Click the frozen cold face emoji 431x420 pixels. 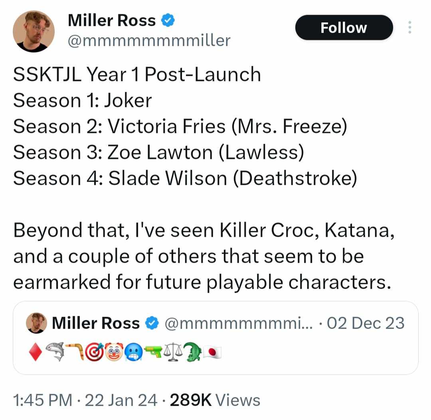134,352
